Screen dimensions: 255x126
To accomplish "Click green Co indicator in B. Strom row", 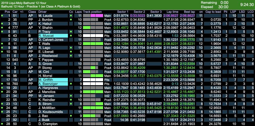I will pos(71,104).
